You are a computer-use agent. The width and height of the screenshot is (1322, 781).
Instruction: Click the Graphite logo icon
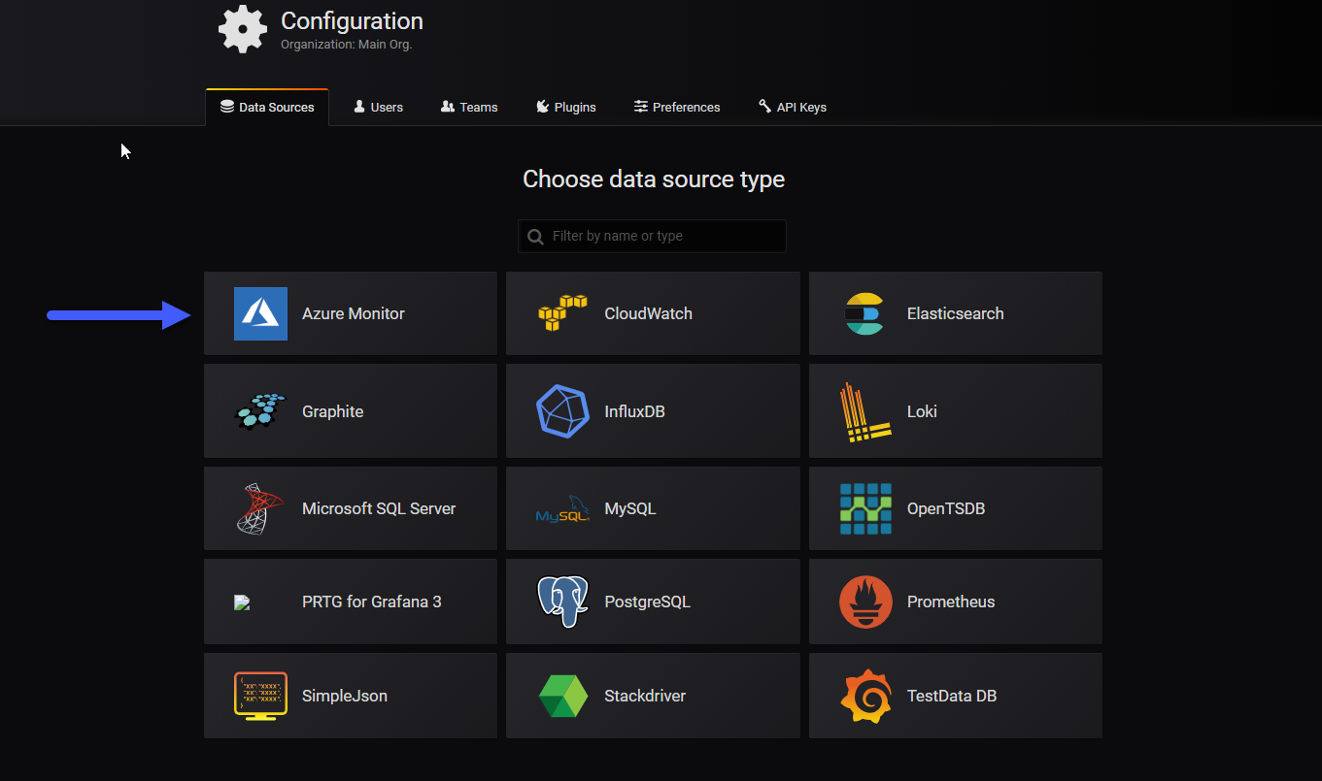click(261, 411)
